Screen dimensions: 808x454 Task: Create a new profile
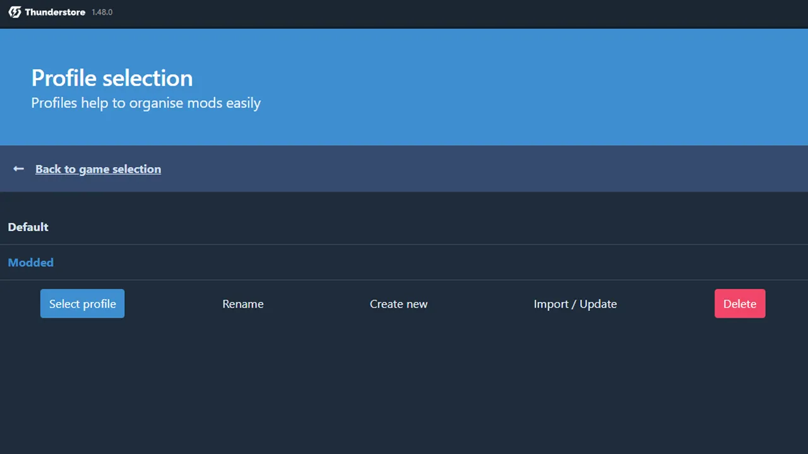(398, 303)
